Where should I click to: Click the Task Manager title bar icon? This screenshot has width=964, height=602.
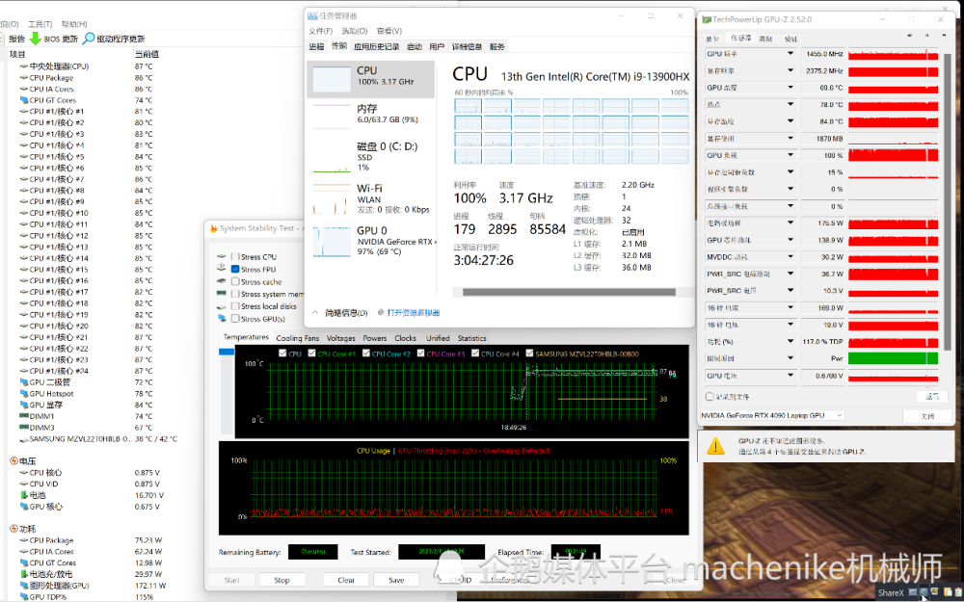coord(313,16)
